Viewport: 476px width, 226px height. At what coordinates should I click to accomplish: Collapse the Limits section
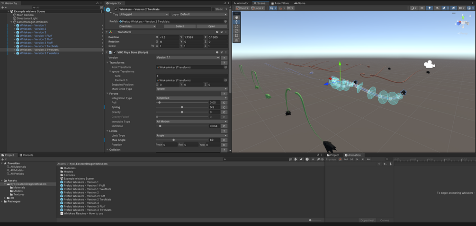[107, 131]
